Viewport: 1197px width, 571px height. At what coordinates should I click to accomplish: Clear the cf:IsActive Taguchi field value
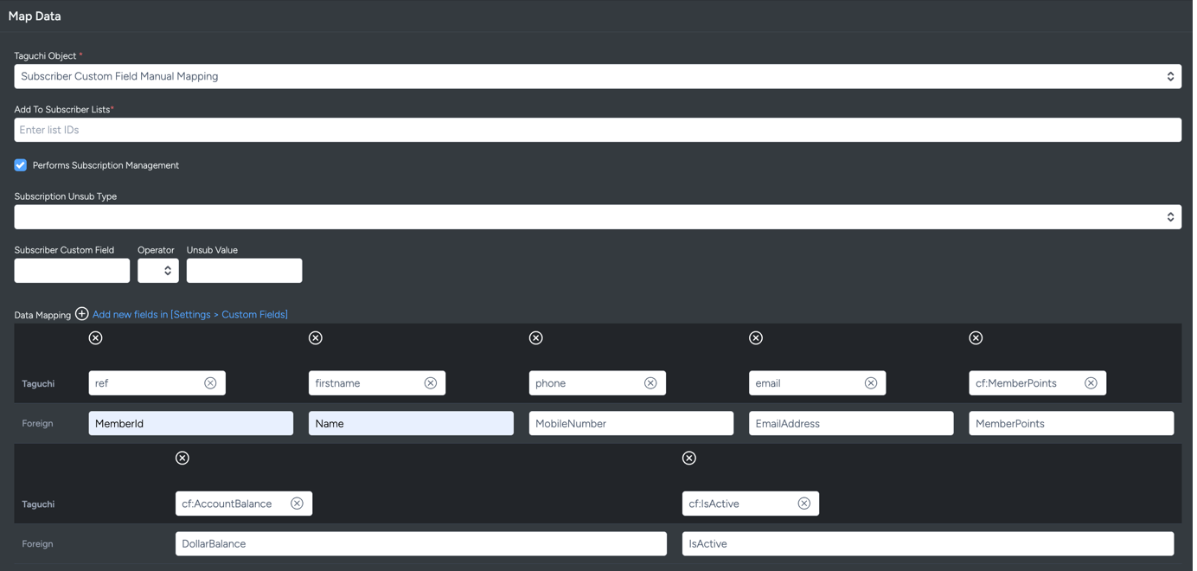click(x=803, y=503)
